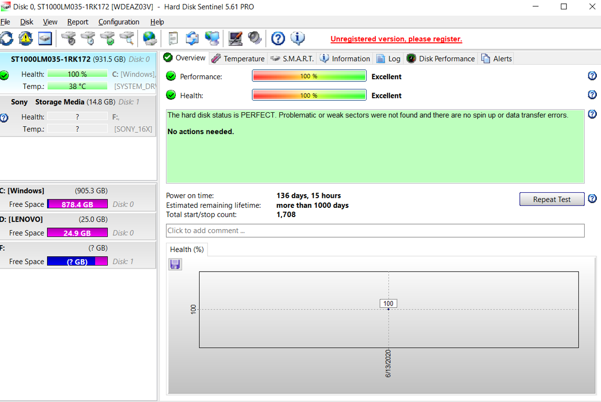Click the yellow warning triangle toolbar icon

coord(26,39)
